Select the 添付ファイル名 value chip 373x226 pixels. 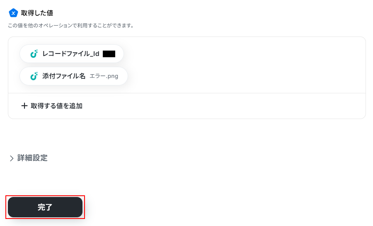pos(74,76)
